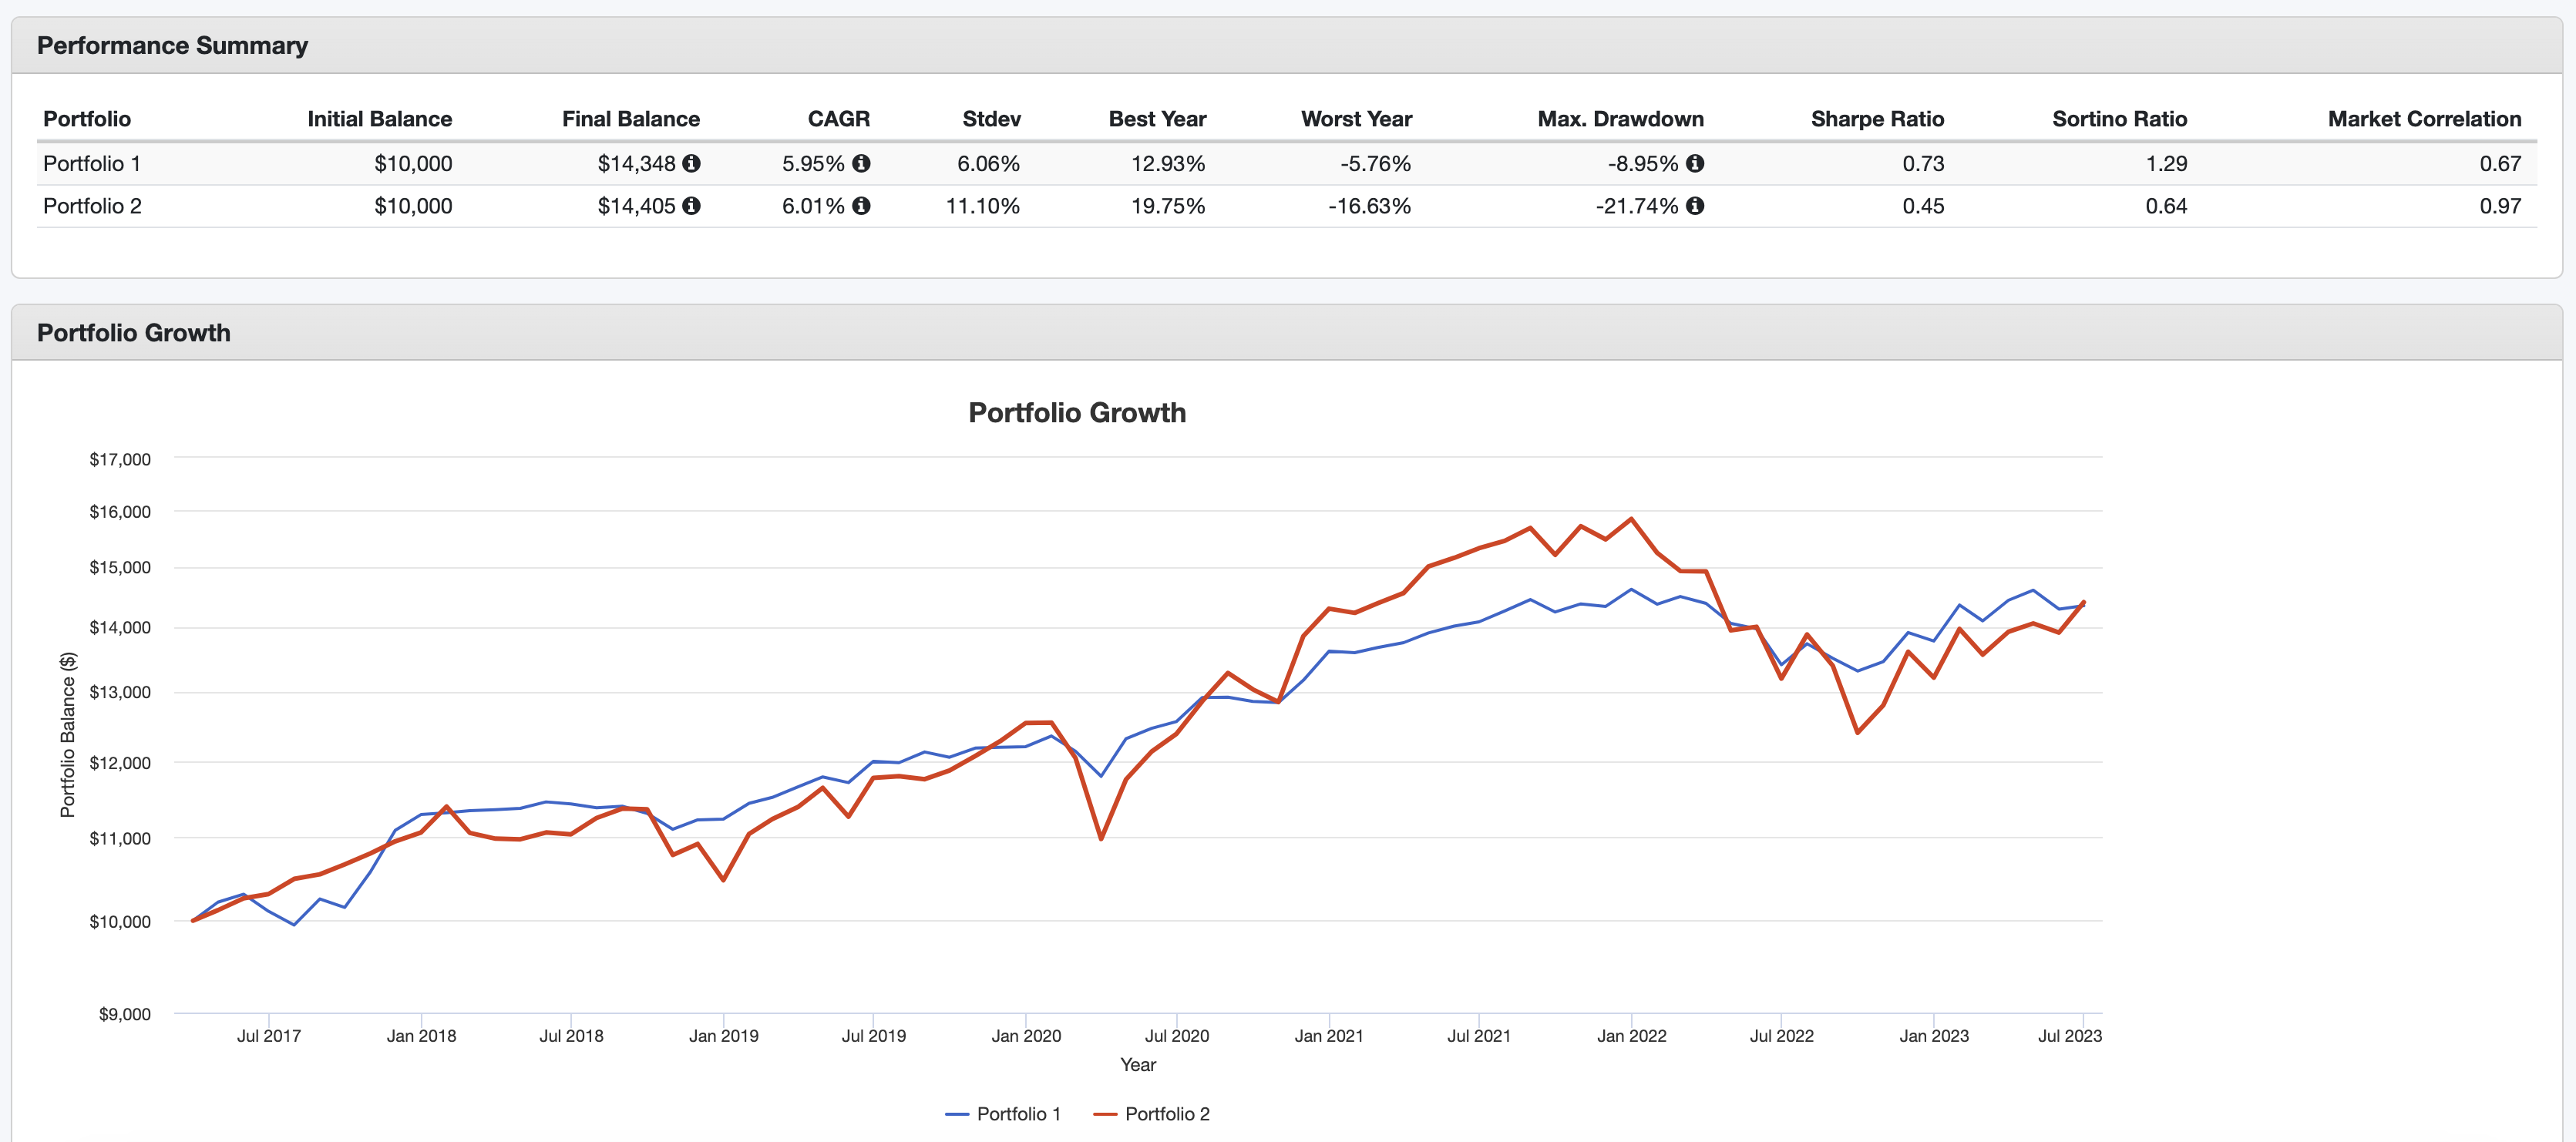2576x1142 pixels.
Task: Click the Market Correlation column header
Action: pyautogui.click(x=2424, y=119)
